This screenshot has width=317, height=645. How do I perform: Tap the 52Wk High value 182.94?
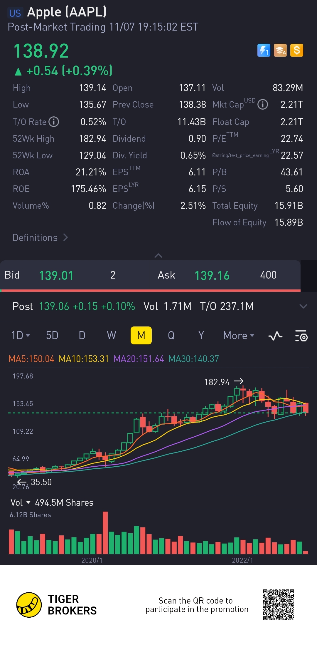click(92, 138)
